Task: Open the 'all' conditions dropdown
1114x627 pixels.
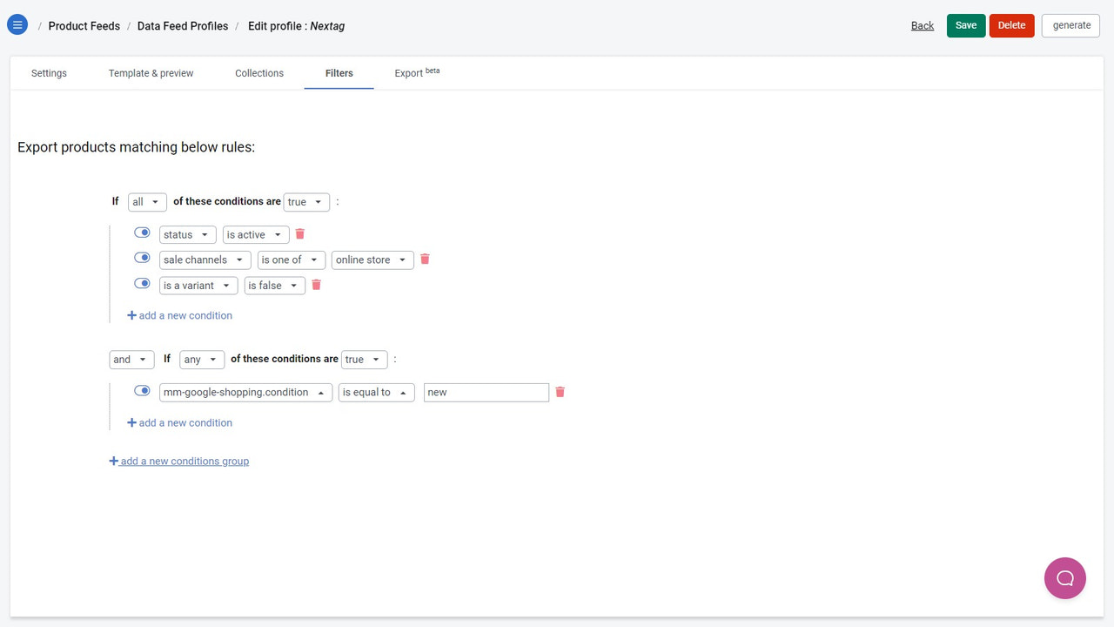Action: 147,201
